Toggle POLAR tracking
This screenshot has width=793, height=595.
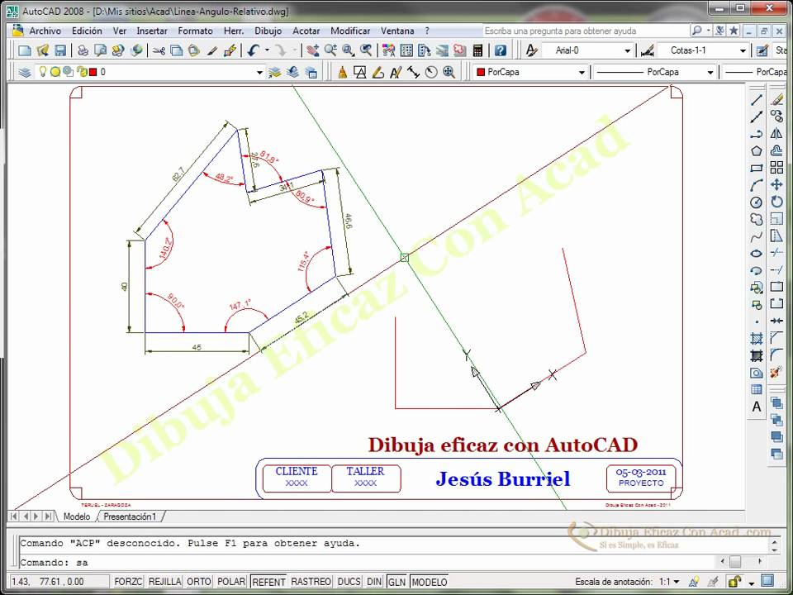click(231, 582)
